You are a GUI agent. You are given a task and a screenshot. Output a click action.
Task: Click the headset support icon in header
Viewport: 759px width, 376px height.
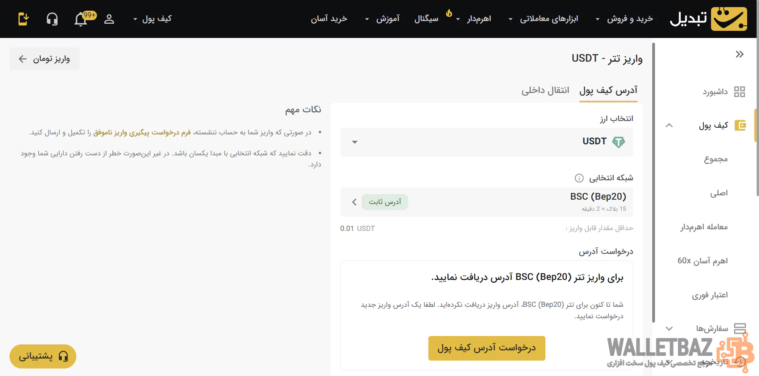coord(52,19)
